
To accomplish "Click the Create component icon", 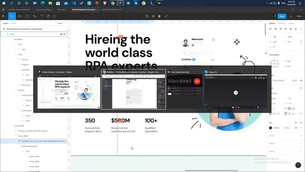I will pos(153,16).
